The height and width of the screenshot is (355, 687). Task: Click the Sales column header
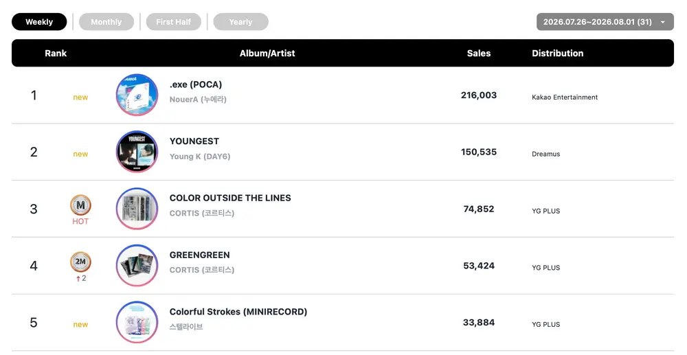(x=479, y=54)
